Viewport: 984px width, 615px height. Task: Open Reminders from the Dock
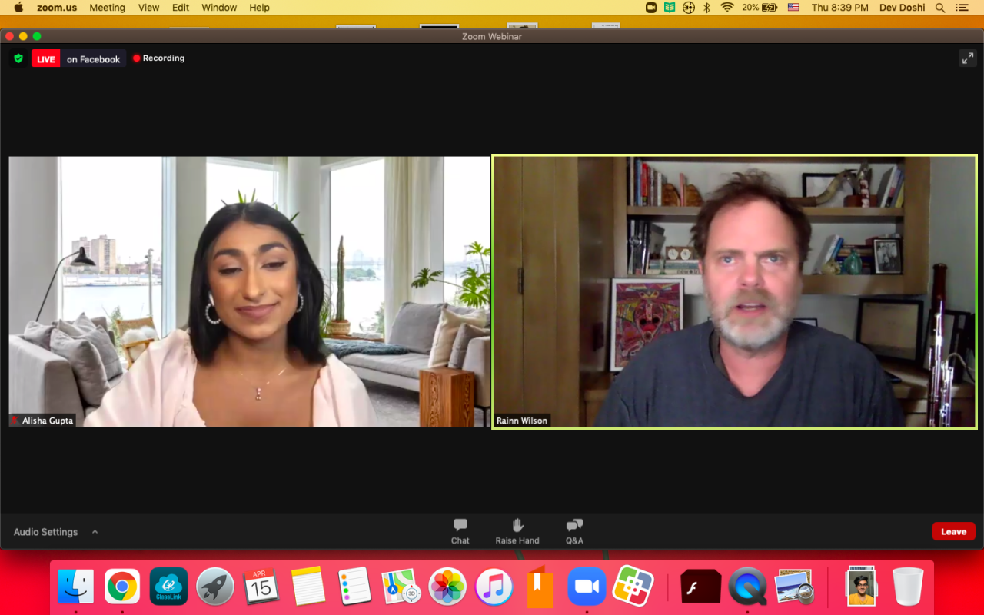tap(354, 587)
